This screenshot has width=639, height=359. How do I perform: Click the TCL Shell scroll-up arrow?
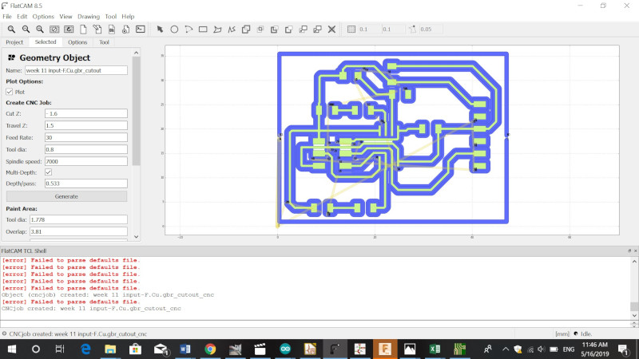(634, 262)
